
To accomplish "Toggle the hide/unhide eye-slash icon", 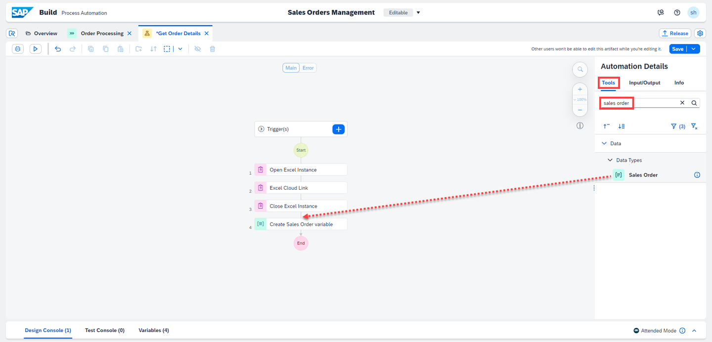I will (x=198, y=49).
